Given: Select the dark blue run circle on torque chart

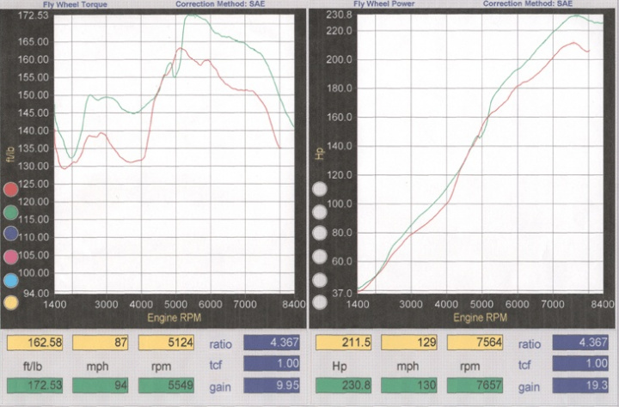Looking at the screenshot, I should 11,234.
